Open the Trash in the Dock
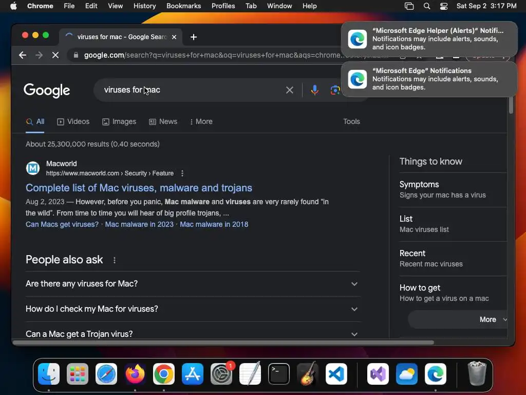The image size is (526, 395). tap(477, 373)
